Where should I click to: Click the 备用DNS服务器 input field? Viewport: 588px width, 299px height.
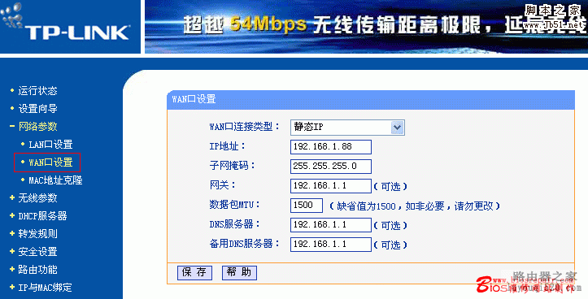[331, 245]
